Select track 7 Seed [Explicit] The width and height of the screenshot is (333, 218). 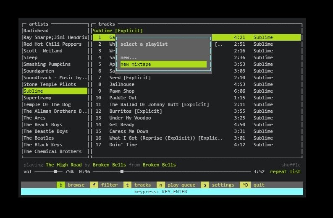tap(197, 78)
